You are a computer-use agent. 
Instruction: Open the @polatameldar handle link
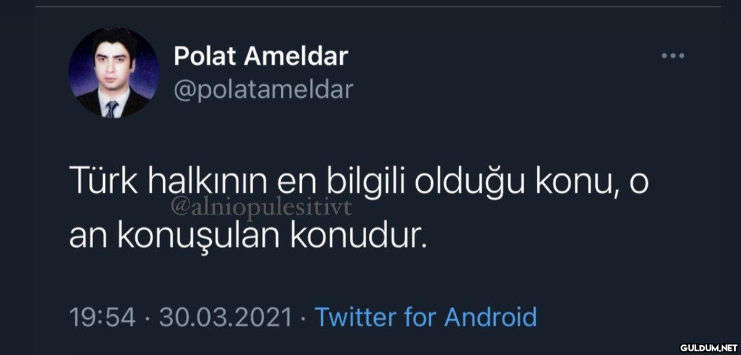pos(263,90)
